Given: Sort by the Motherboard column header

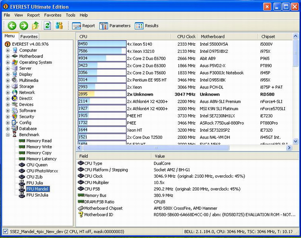Looking at the screenshot, I should point(228,36).
